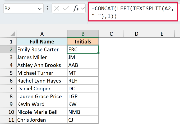Screen dimensions: 180x124
Task: Select column E header
Action: (162, 34)
